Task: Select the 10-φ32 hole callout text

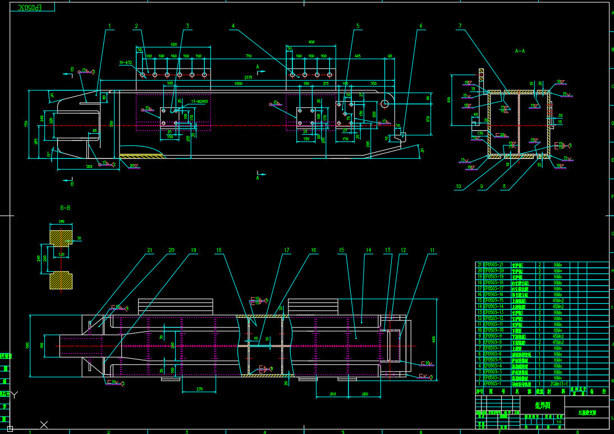Action: tap(126, 62)
